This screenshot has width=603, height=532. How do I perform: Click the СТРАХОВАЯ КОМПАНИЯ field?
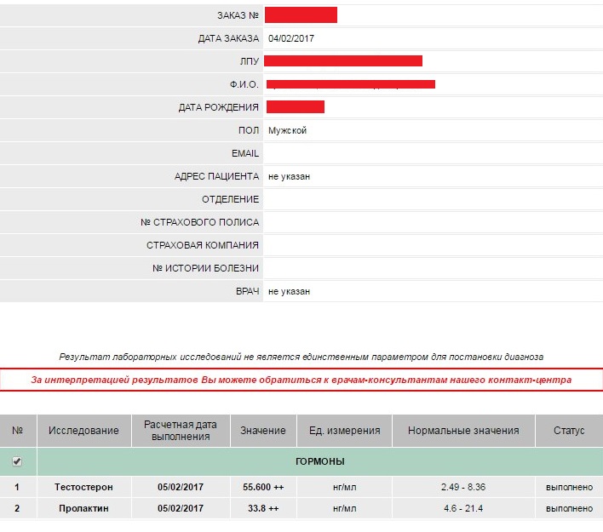click(x=433, y=245)
